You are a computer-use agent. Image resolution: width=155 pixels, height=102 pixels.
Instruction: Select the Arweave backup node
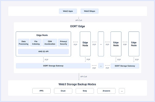pyautogui.click(x=106, y=91)
